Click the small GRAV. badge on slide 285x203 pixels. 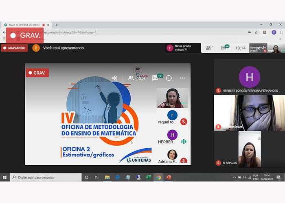(x=37, y=73)
